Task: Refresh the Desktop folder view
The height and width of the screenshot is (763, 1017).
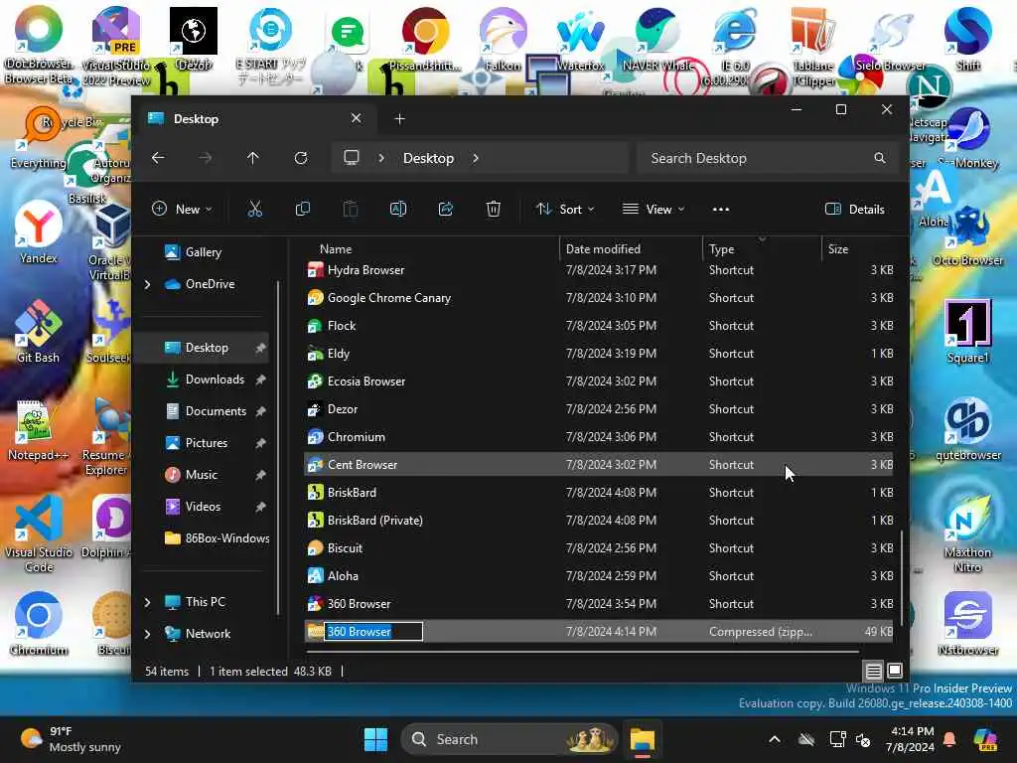Action: (301, 158)
